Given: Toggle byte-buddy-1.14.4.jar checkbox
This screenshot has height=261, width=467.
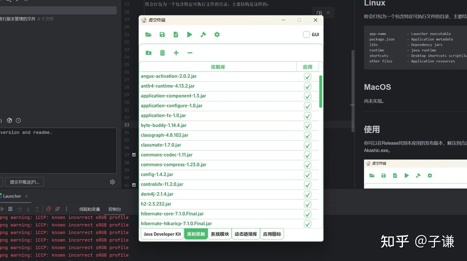Looking at the screenshot, I should [307, 126].
